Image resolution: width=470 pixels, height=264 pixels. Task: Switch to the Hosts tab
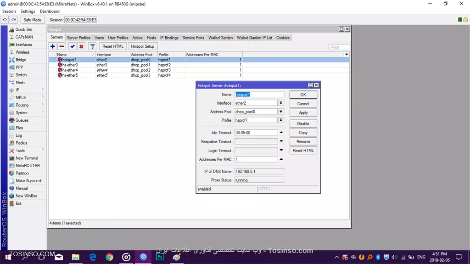pos(151,38)
